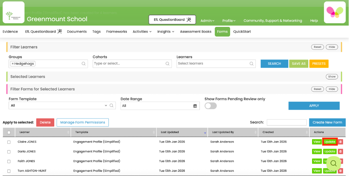349x176 pixels.
Task: Click the butterfly logo in header
Action: pos(335,12)
